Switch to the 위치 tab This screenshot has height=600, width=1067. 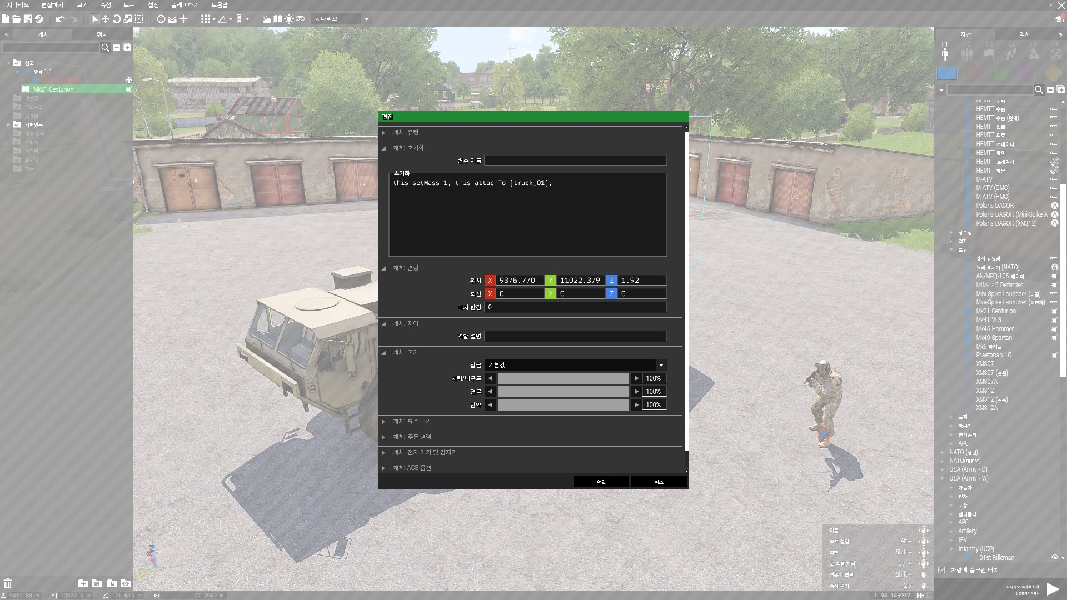click(x=102, y=34)
